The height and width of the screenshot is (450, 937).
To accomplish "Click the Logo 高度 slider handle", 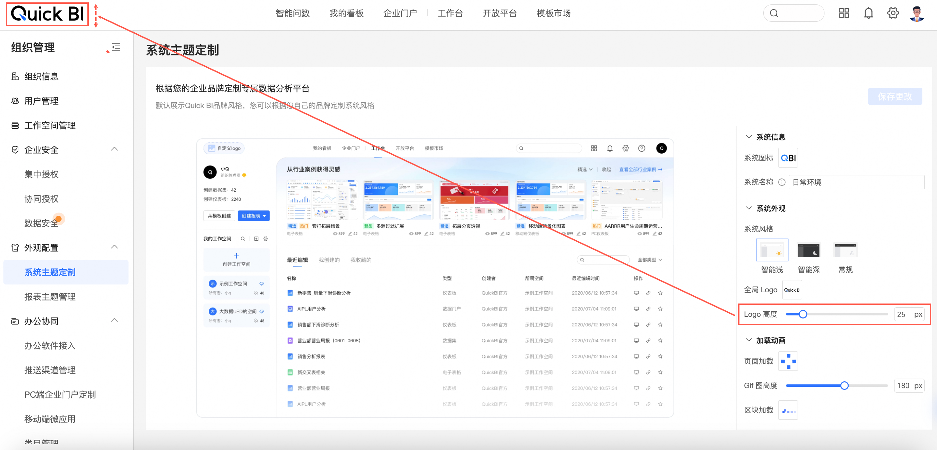I will pyautogui.click(x=803, y=314).
